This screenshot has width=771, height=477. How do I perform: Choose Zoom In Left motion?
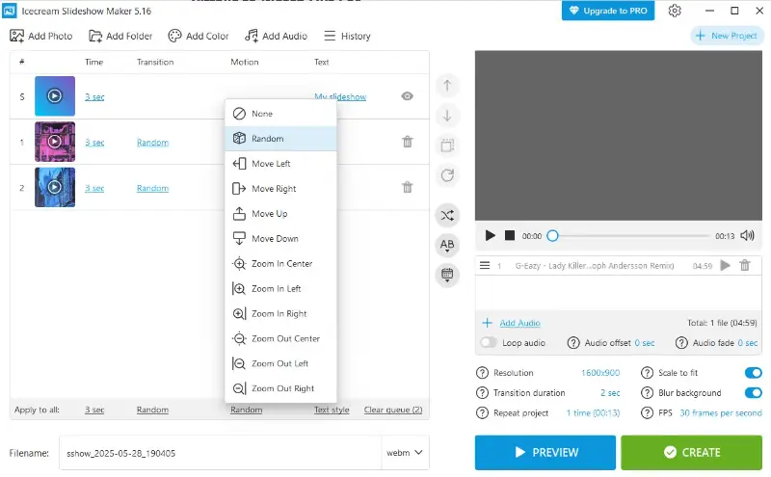[x=280, y=289]
